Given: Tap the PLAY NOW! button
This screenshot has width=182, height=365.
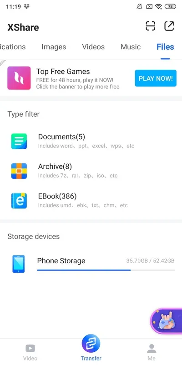Looking at the screenshot, I should (x=156, y=78).
